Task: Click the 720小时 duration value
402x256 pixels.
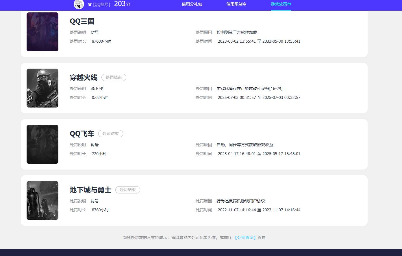Action: click(99, 154)
